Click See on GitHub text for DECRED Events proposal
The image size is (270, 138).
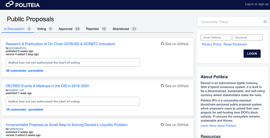[x=177, y=86]
